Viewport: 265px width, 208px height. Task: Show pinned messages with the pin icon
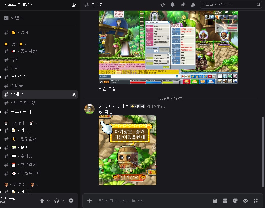[x=183, y=5]
